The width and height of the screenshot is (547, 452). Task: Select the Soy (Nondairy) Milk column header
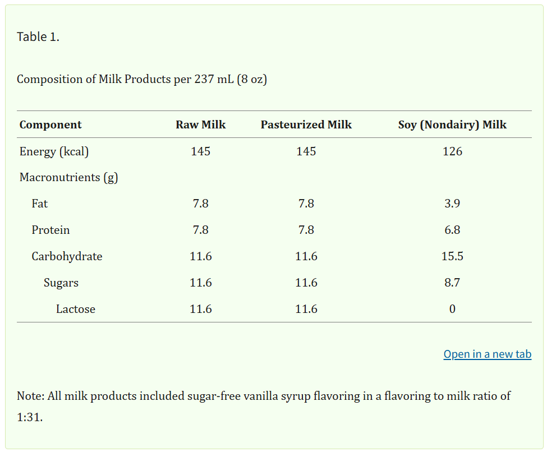[452, 124]
